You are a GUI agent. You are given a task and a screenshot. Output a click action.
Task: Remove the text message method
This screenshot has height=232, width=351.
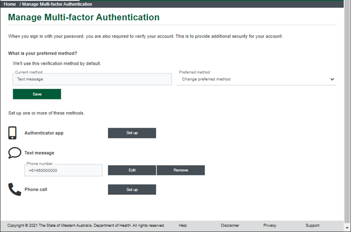click(x=181, y=170)
